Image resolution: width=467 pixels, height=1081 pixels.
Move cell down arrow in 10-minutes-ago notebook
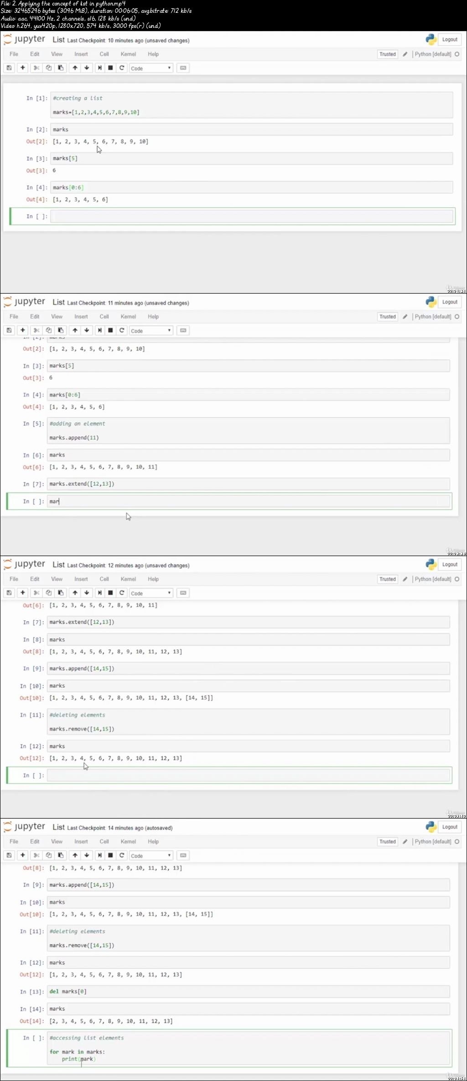tap(87, 68)
